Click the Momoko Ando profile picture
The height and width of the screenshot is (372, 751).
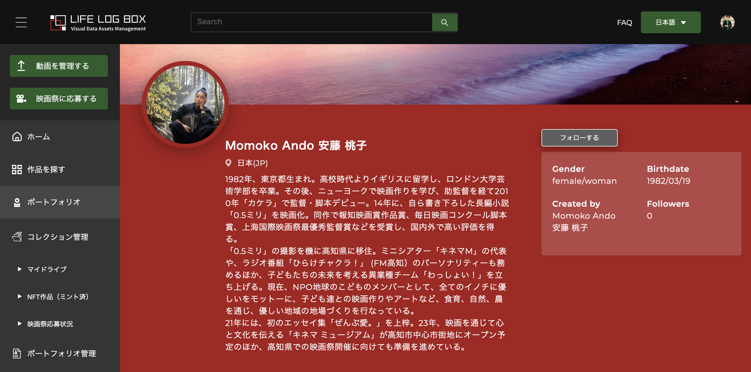point(185,105)
